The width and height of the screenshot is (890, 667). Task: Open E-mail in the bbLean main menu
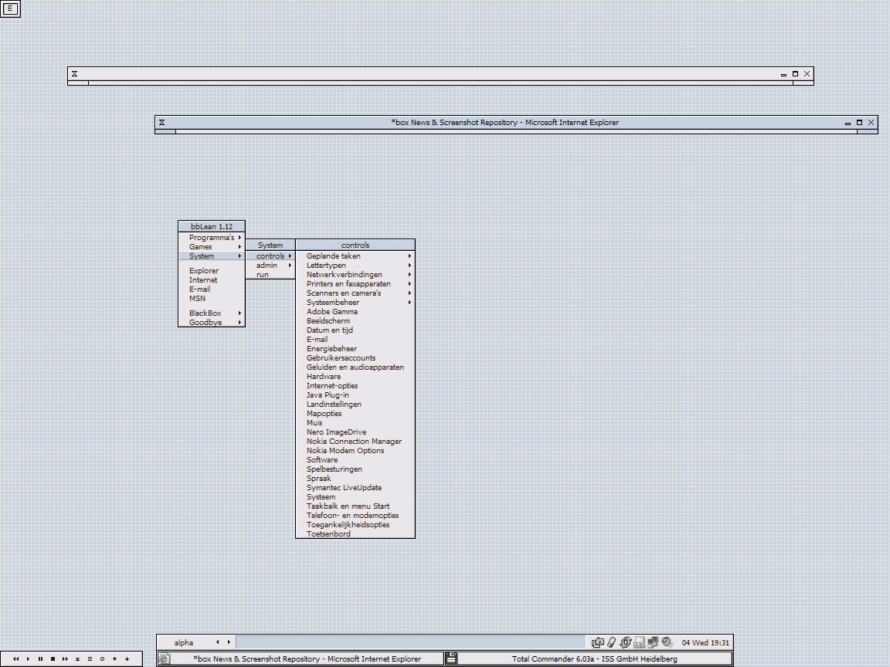[x=212, y=289]
